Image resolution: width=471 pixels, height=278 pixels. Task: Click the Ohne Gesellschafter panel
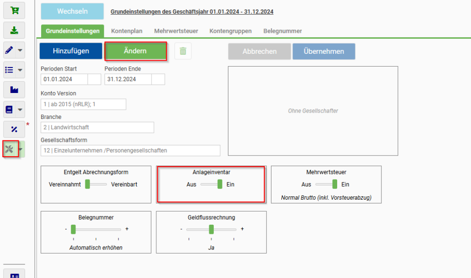(x=313, y=111)
